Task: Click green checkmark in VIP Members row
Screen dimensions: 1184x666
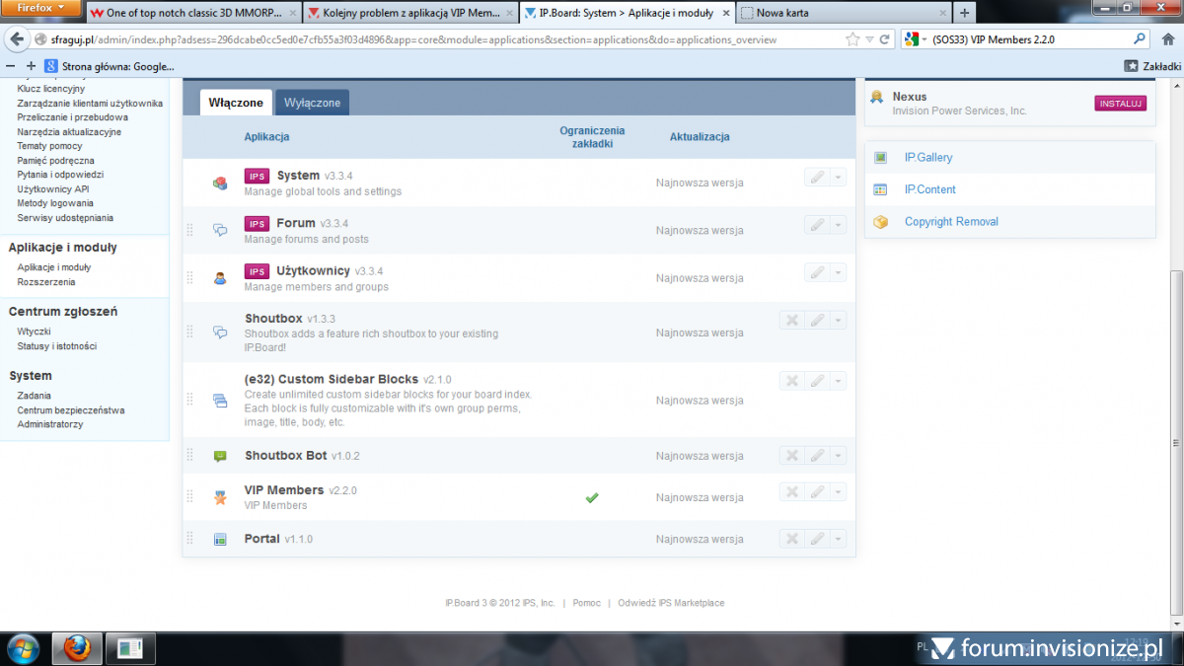Action: 592,497
